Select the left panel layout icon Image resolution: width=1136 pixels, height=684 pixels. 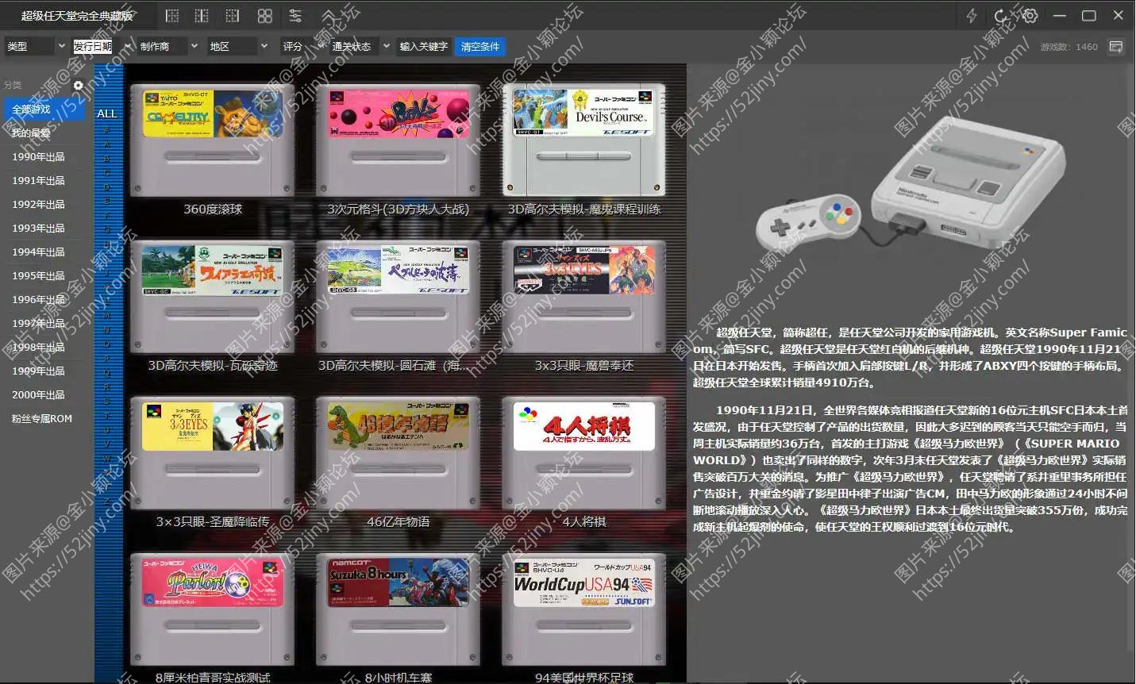pos(171,15)
